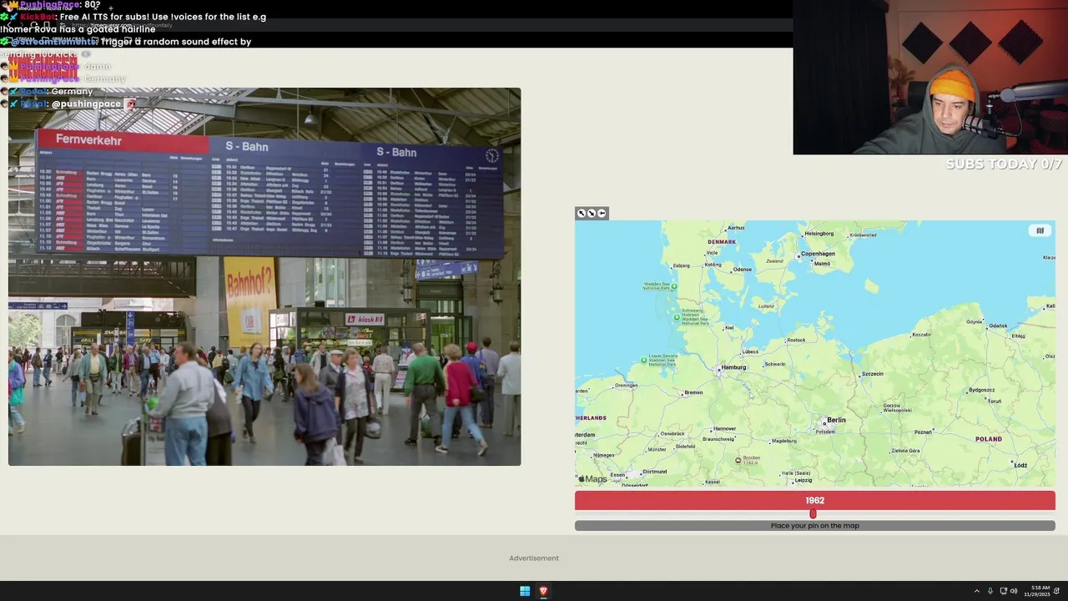Click Łódź label on the map

pos(1020,465)
